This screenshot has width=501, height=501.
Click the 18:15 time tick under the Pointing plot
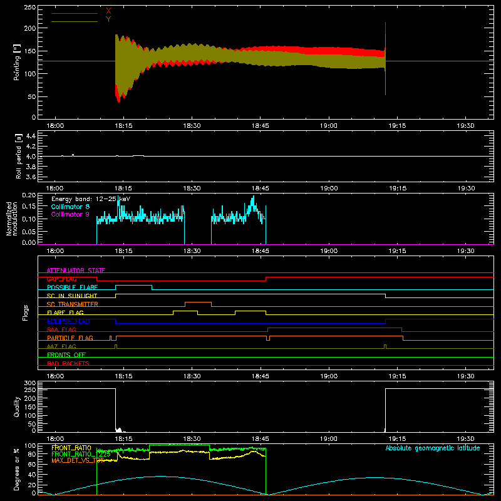coord(123,126)
